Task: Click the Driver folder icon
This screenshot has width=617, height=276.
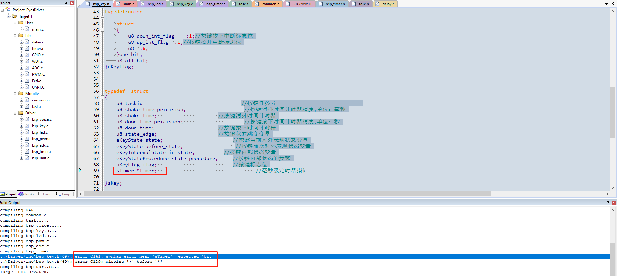Action: [x=21, y=113]
